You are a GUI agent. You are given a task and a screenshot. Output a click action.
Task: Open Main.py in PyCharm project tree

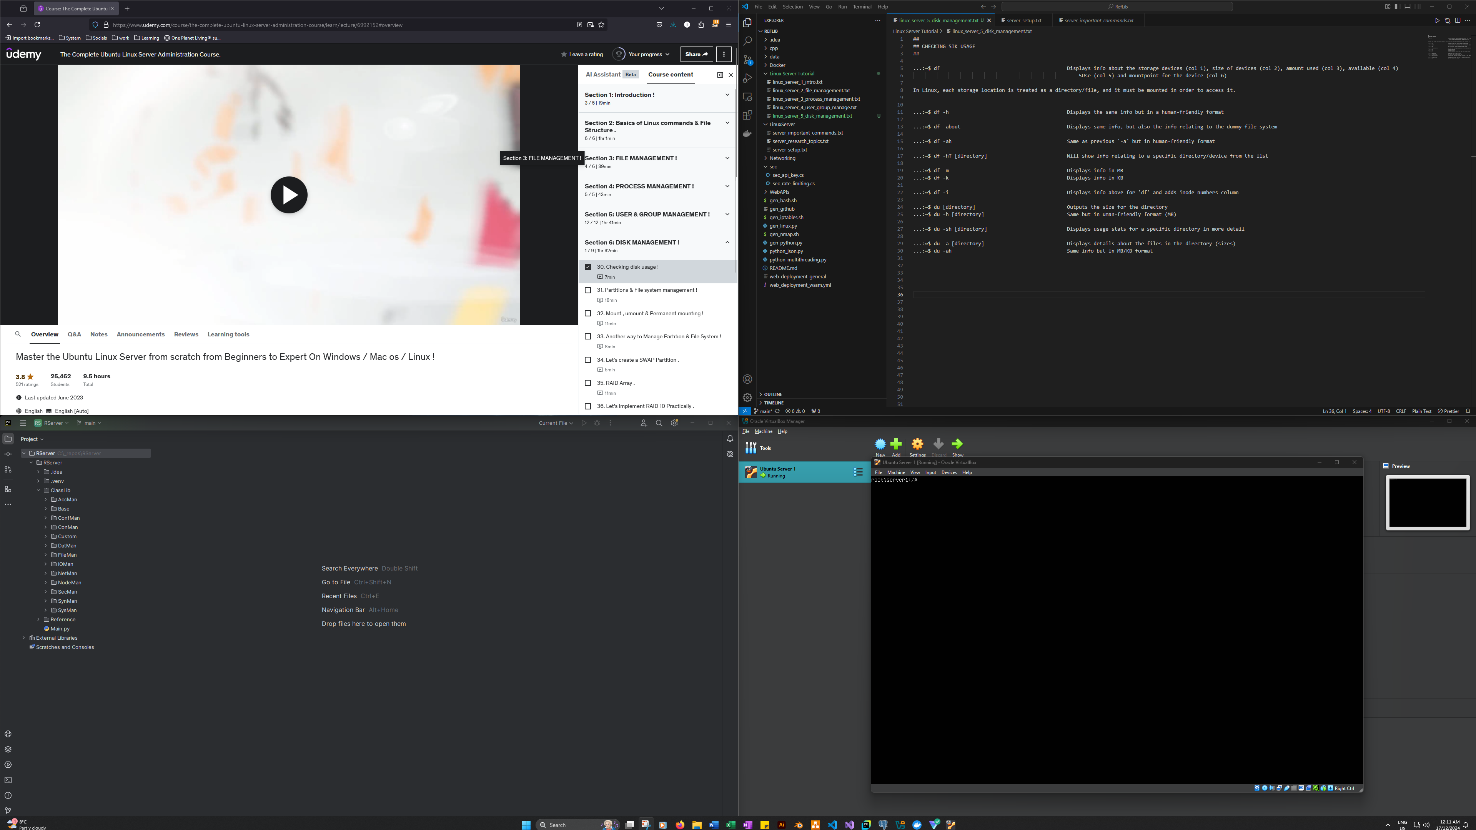pyautogui.click(x=60, y=629)
